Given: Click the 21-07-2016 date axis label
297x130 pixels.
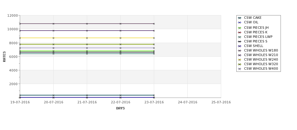Looking at the screenshot, I should [87, 102].
